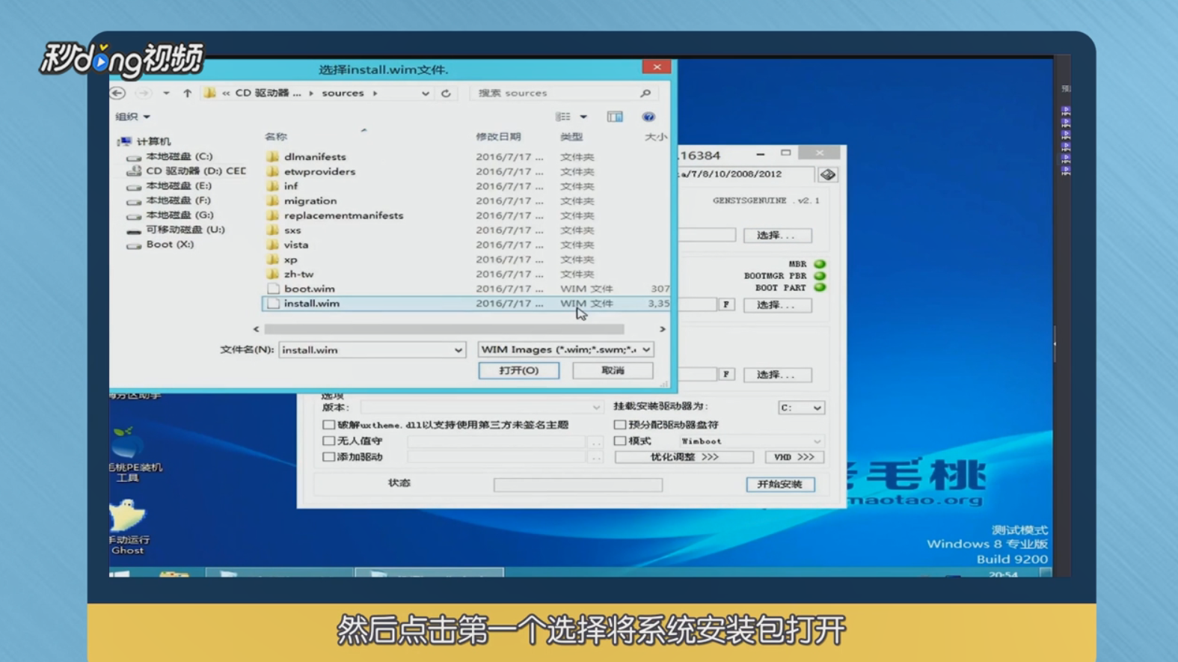Image resolution: width=1178 pixels, height=662 pixels.
Task: Refresh the sources folder listing
Action: (x=446, y=93)
